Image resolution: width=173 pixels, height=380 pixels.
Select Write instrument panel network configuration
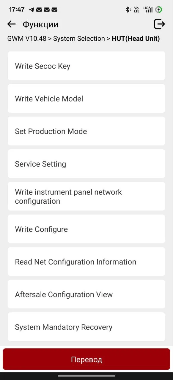tap(86, 197)
